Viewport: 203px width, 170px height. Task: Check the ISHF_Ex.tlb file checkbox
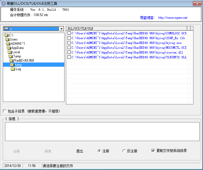[x=69, y=38]
